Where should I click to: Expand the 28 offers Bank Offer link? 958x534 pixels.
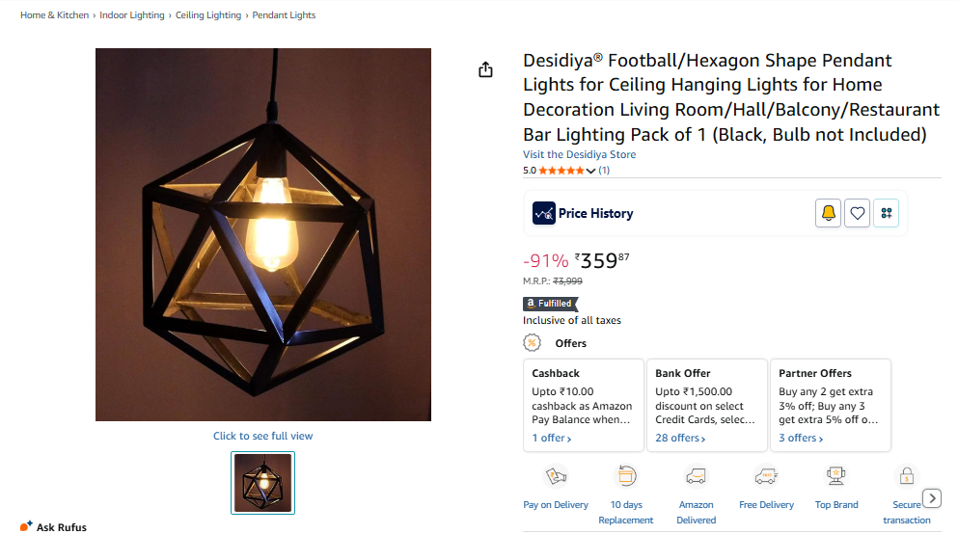tap(680, 439)
